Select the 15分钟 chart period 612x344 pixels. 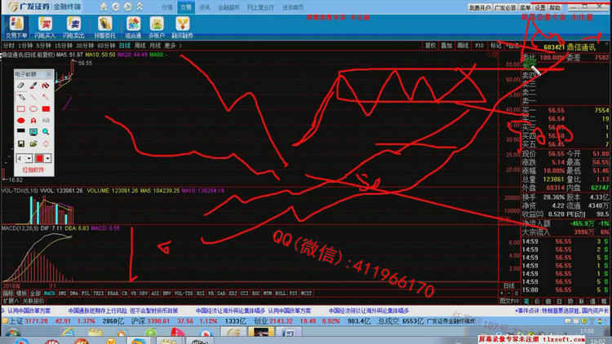63,46
